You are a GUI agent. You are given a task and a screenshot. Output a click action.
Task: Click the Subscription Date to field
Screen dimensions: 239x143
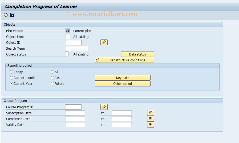[x=122, y=113]
